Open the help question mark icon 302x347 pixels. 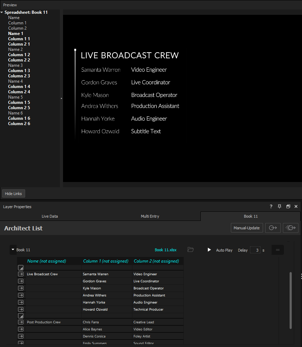click(x=271, y=206)
